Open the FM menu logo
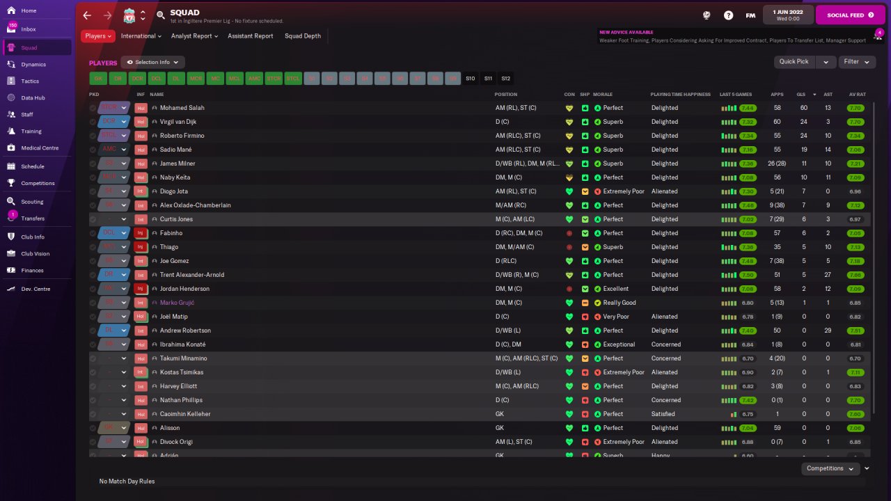The width and height of the screenshot is (891, 501). point(750,15)
